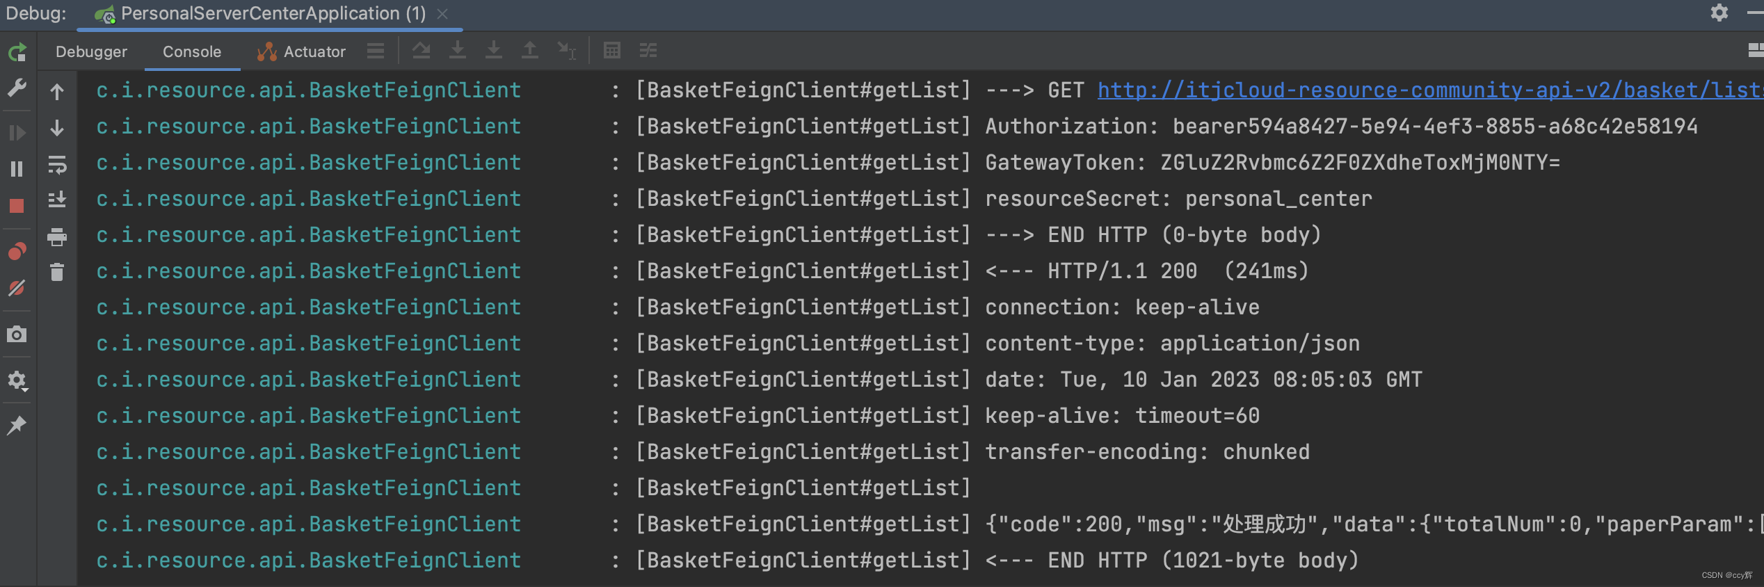Click the transfer-encoding: chunked line

tap(1147, 452)
